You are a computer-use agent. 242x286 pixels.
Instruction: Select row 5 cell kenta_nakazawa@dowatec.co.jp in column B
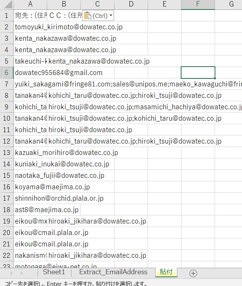64,61
